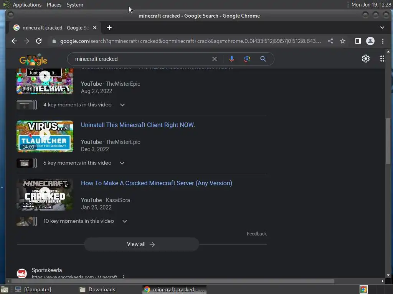Expand 10 key moments in this video

pyautogui.click(x=125, y=221)
